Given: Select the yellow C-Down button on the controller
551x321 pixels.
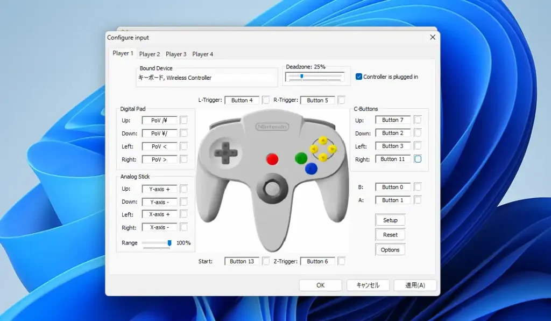Looking at the screenshot, I should tap(322, 157).
